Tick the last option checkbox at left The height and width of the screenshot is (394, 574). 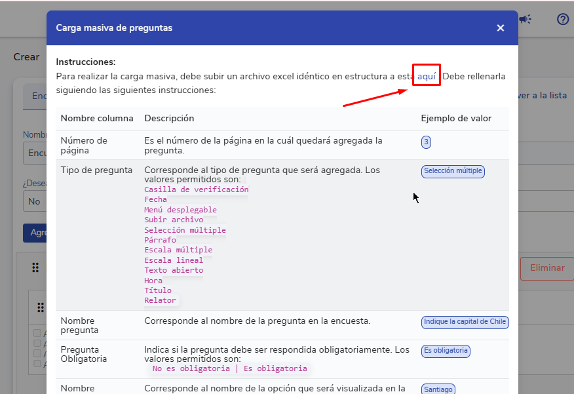pyautogui.click(x=37, y=363)
